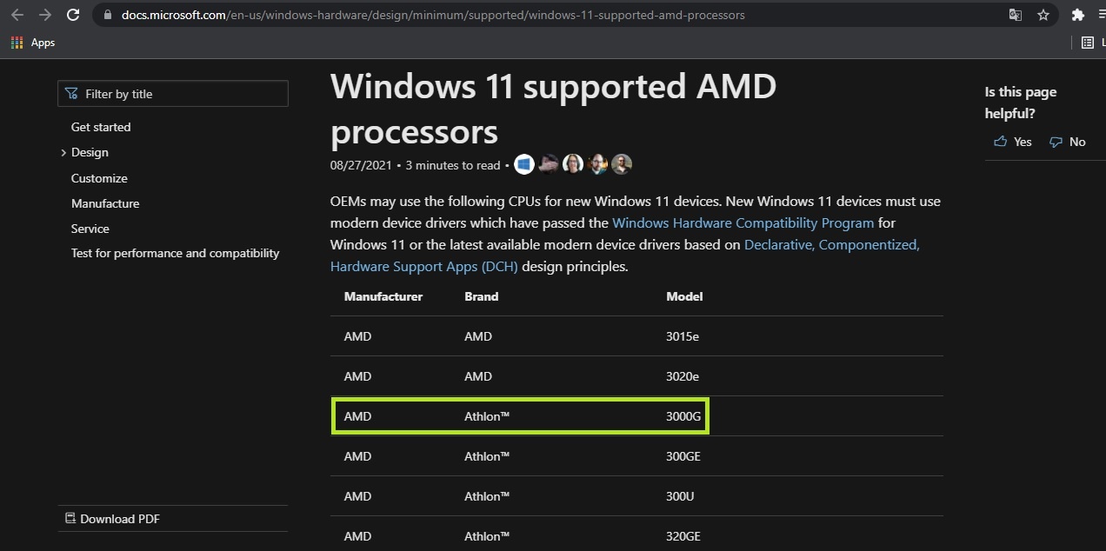Open Test for performance and compatibility

point(176,253)
